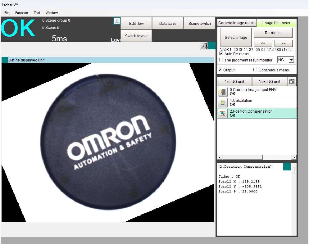Click the large OK overall judgment

click(x=18, y=28)
